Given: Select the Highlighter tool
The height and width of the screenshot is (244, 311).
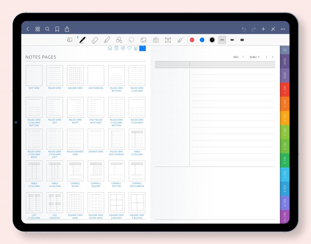Looking at the screenshot, I should [x=107, y=40].
